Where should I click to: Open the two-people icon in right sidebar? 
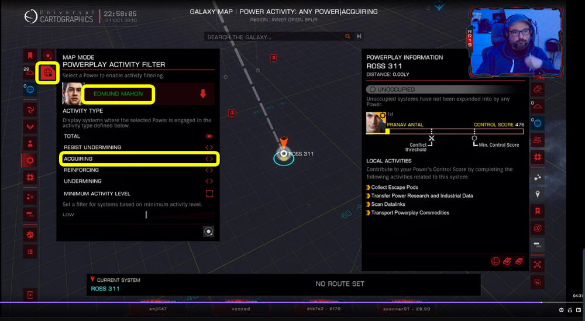pos(537,140)
